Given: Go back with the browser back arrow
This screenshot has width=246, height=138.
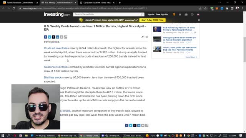Looking at the screenshot, I should [3, 8].
